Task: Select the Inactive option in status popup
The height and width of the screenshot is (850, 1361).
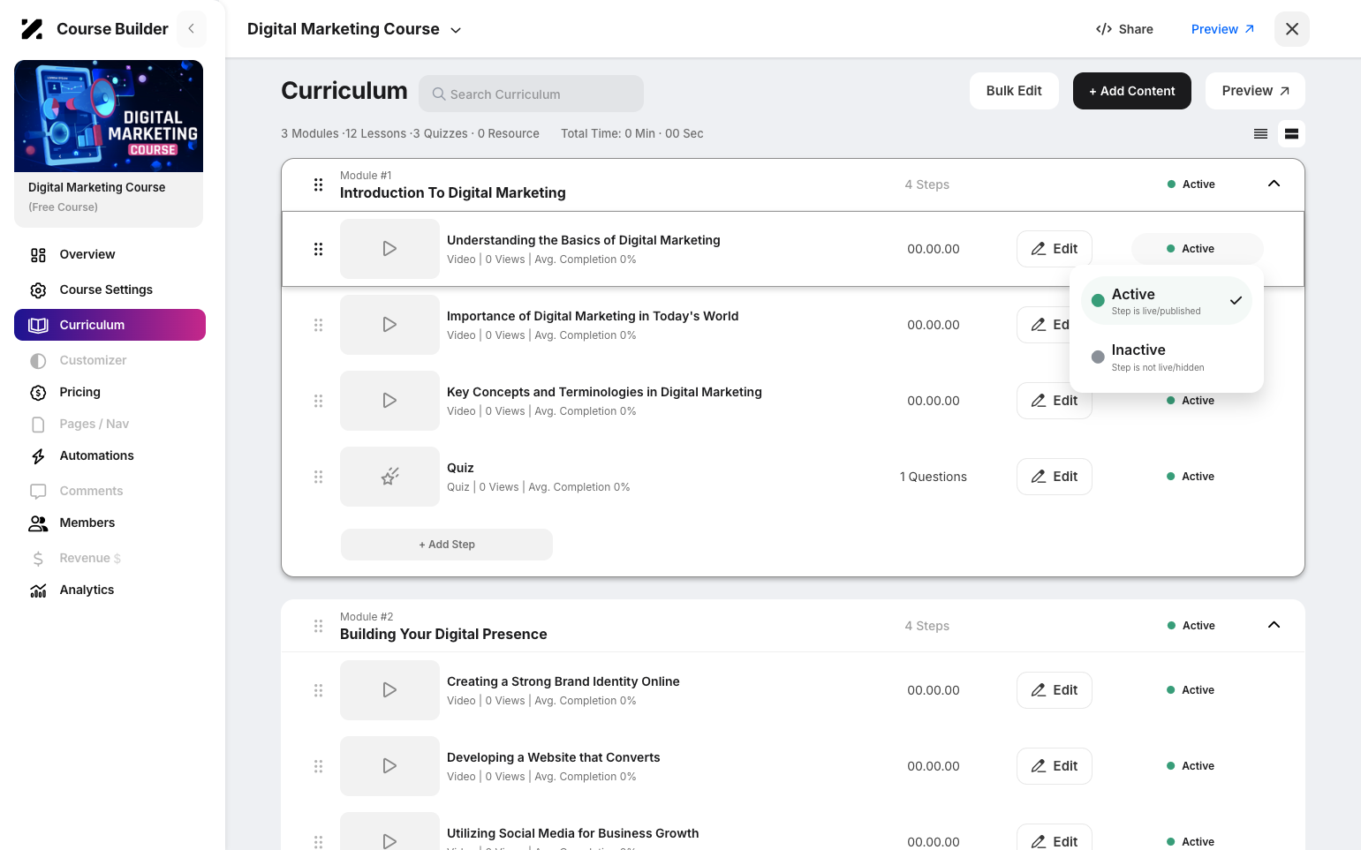Action: pos(1166,357)
